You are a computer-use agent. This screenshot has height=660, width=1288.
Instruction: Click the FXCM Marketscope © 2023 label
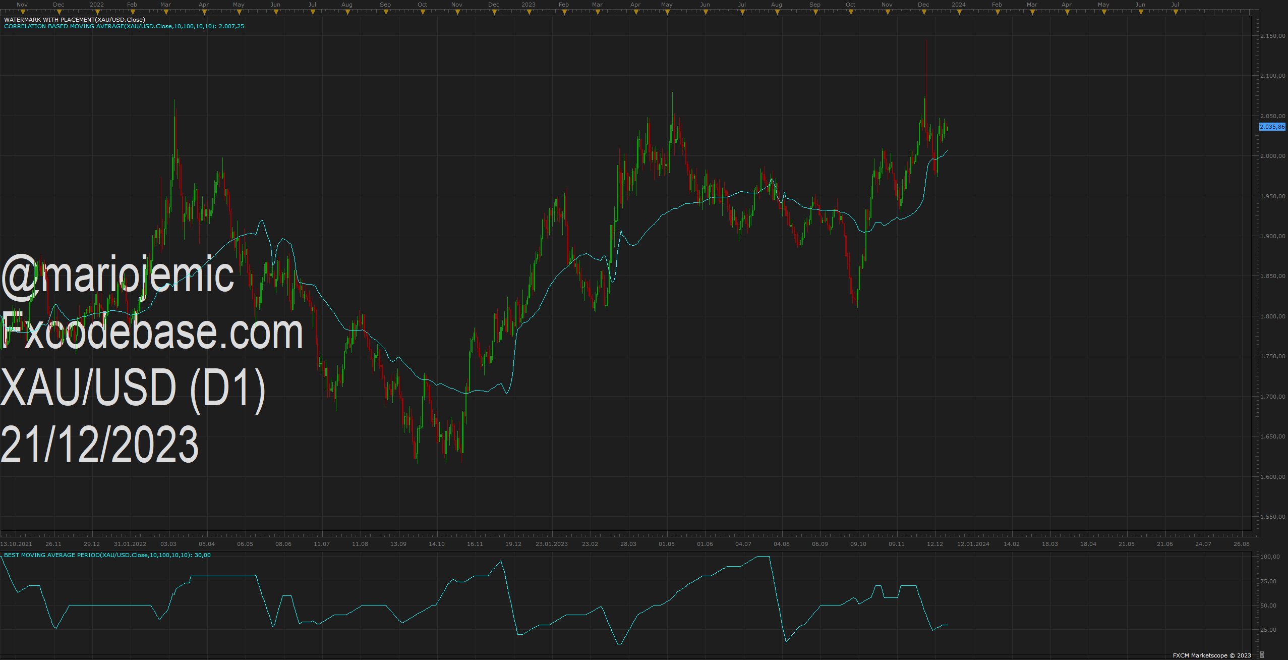coord(1212,655)
